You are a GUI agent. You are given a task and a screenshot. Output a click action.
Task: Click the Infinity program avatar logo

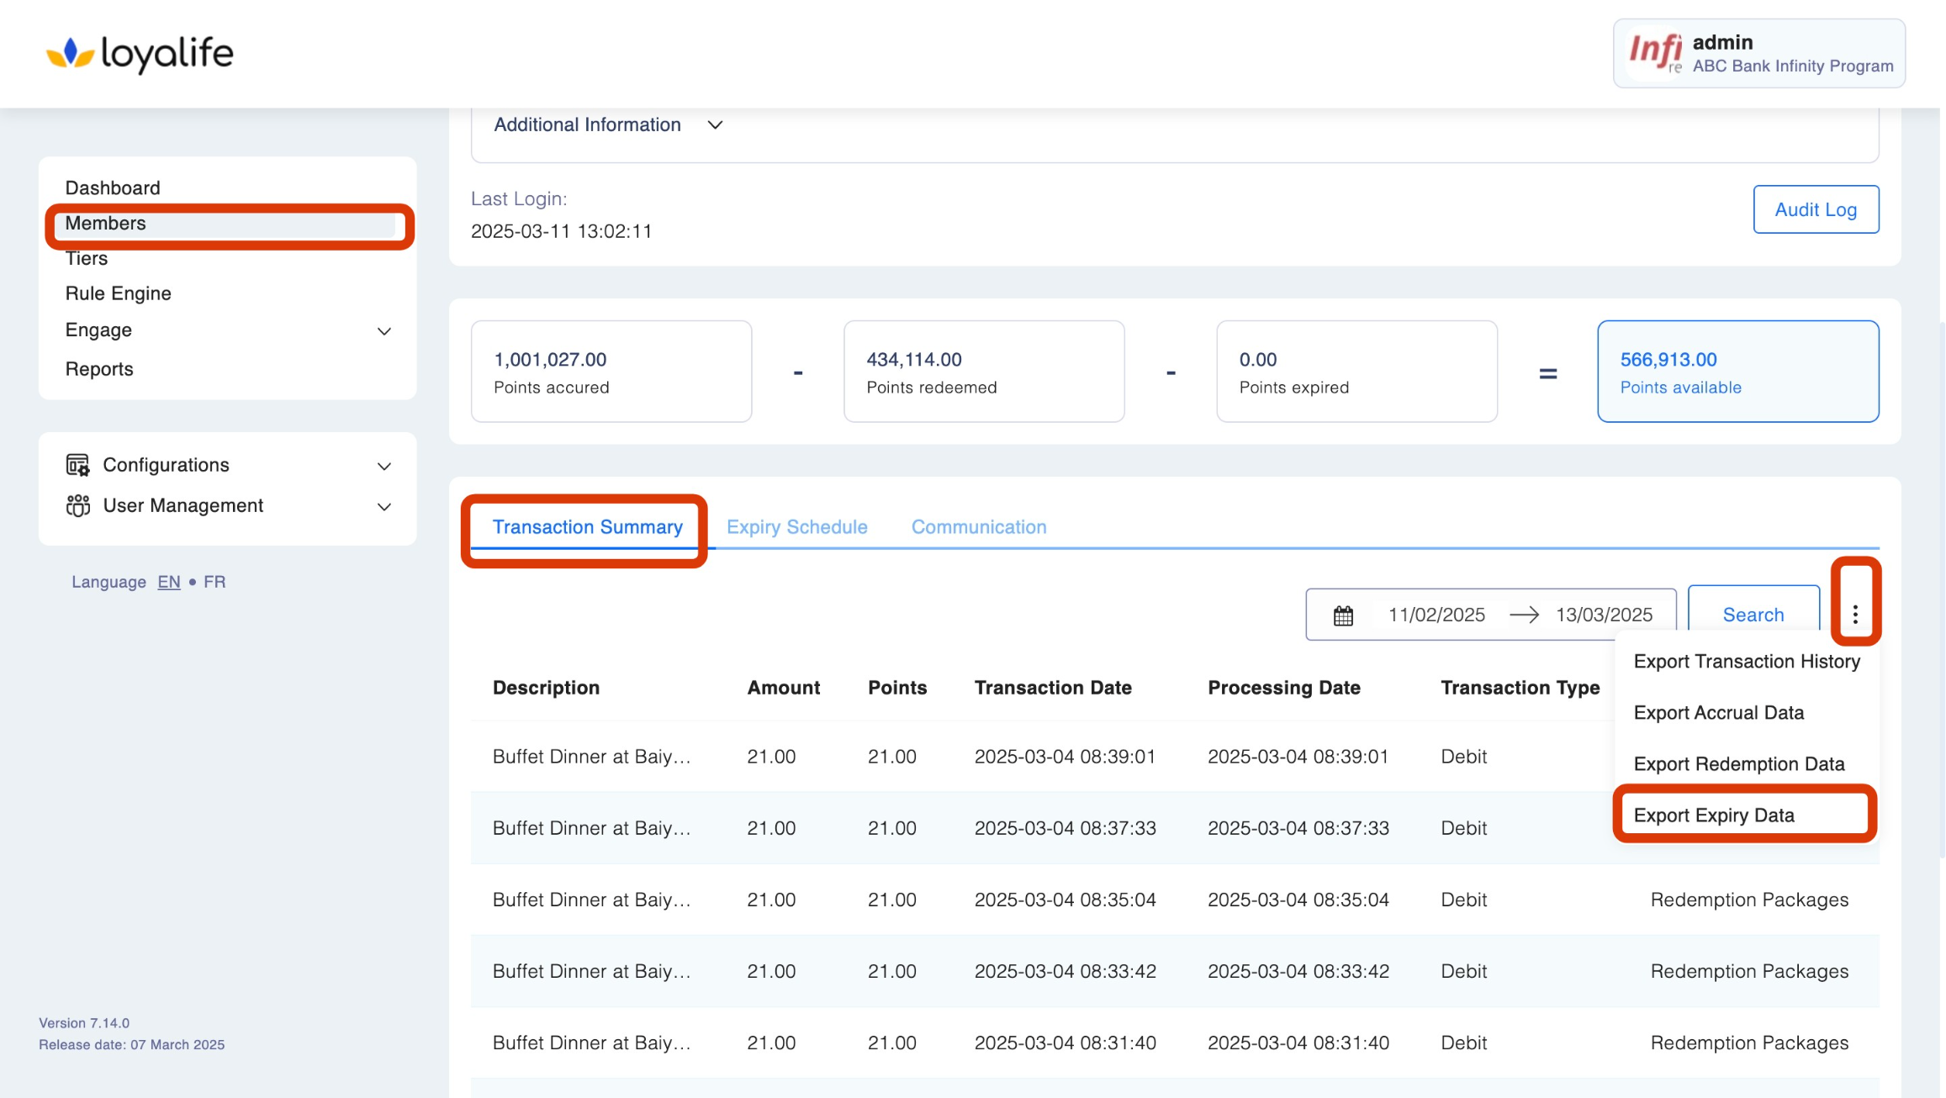1654,53
